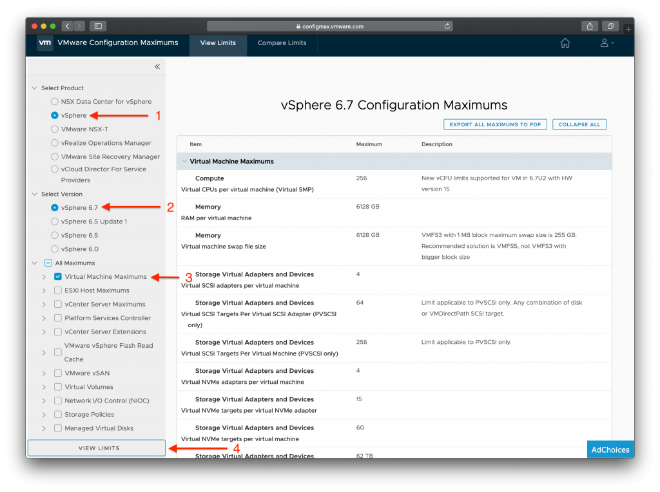Collapse the All Maximums tree chevron
660x492 pixels.
(x=35, y=263)
